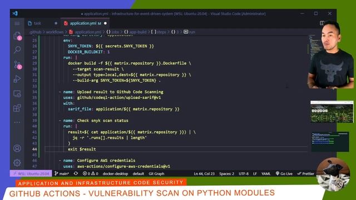Screen dimensions: 356x200
Task: Open the Remote Explorer view
Action: click(x=17, y=94)
